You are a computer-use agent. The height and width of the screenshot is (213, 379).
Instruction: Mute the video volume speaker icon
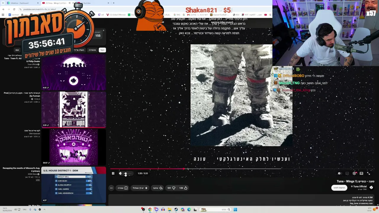pos(120,173)
